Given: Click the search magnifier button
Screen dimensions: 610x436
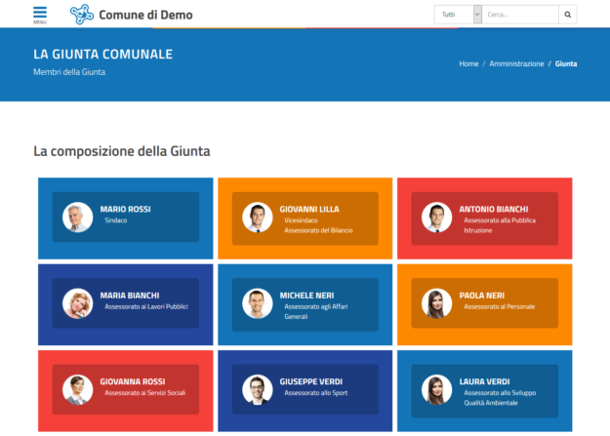Looking at the screenshot, I should pyautogui.click(x=568, y=15).
